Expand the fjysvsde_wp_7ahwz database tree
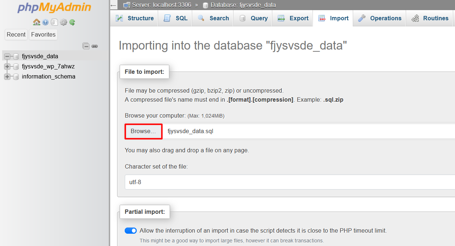The image size is (455, 246). point(7,67)
